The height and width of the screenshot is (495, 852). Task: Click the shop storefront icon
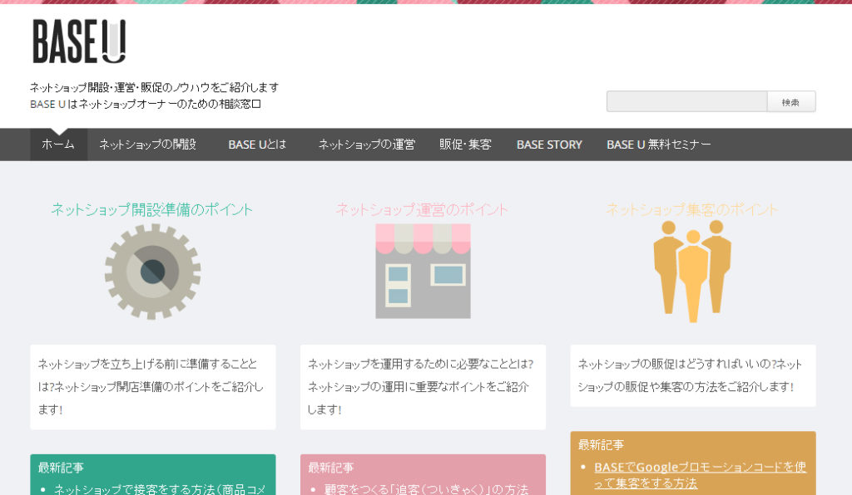coord(423,271)
